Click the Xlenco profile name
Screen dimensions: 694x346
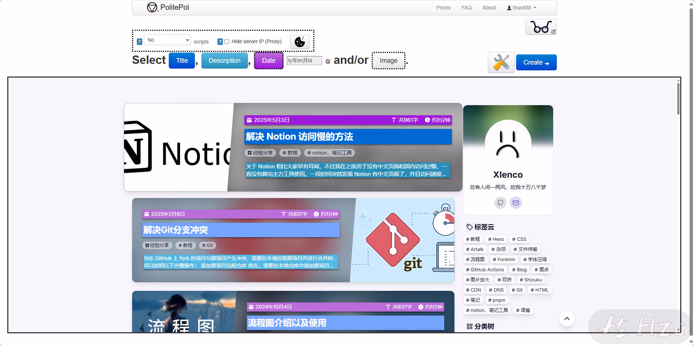(508, 175)
